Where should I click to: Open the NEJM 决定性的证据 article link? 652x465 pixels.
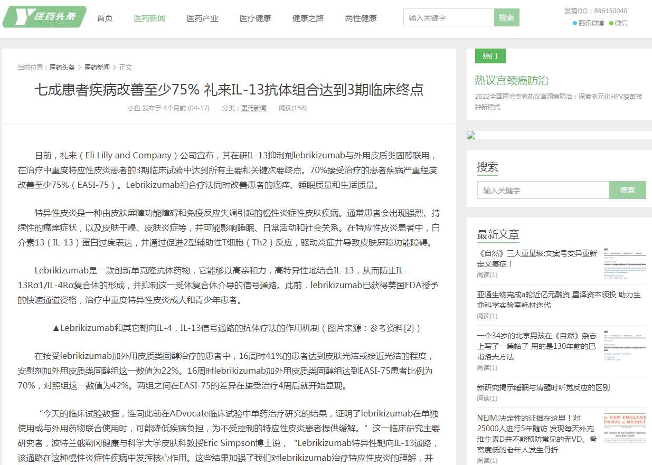pos(537,434)
